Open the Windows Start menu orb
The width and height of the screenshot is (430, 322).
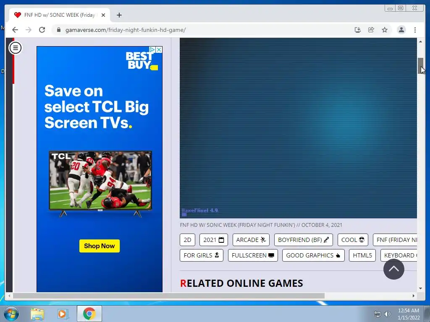click(x=11, y=314)
